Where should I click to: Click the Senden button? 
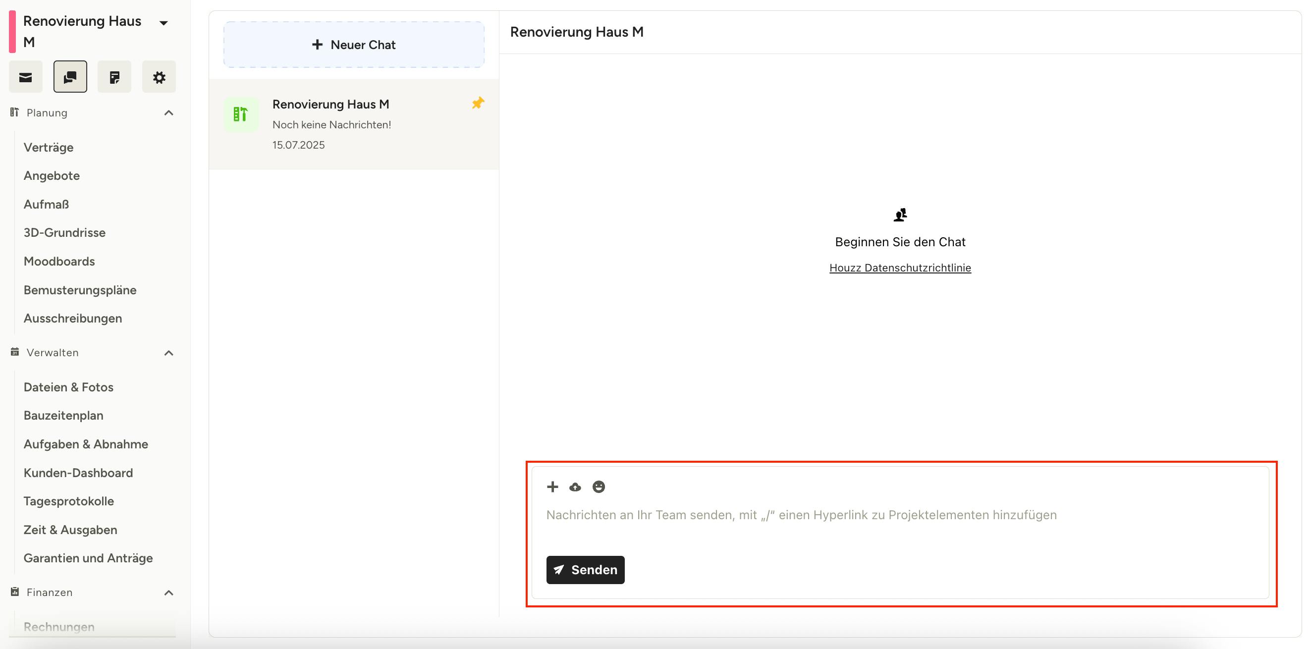(x=585, y=570)
